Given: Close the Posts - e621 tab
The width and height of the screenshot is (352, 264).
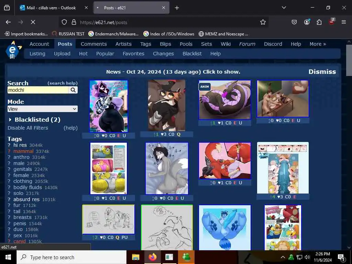Looking at the screenshot, I should pos(164,8).
